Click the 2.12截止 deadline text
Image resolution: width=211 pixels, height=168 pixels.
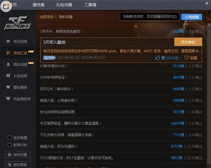point(195,100)
